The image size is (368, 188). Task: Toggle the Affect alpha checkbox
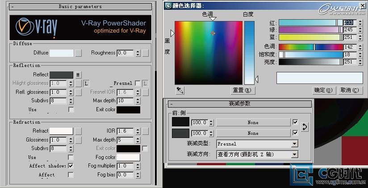pos(71,175)
